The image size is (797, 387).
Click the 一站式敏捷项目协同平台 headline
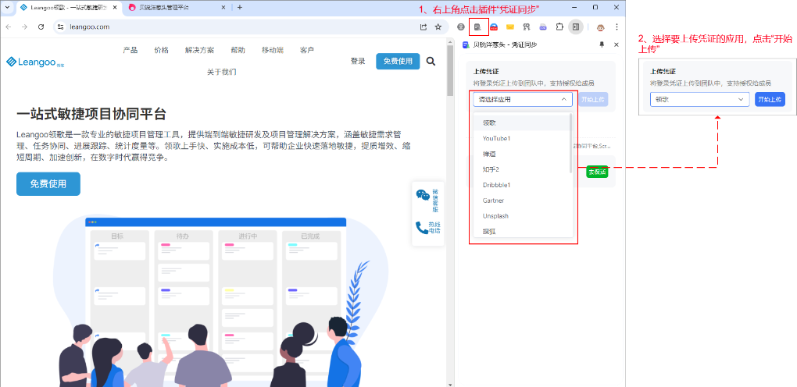[x=91, y=114]
